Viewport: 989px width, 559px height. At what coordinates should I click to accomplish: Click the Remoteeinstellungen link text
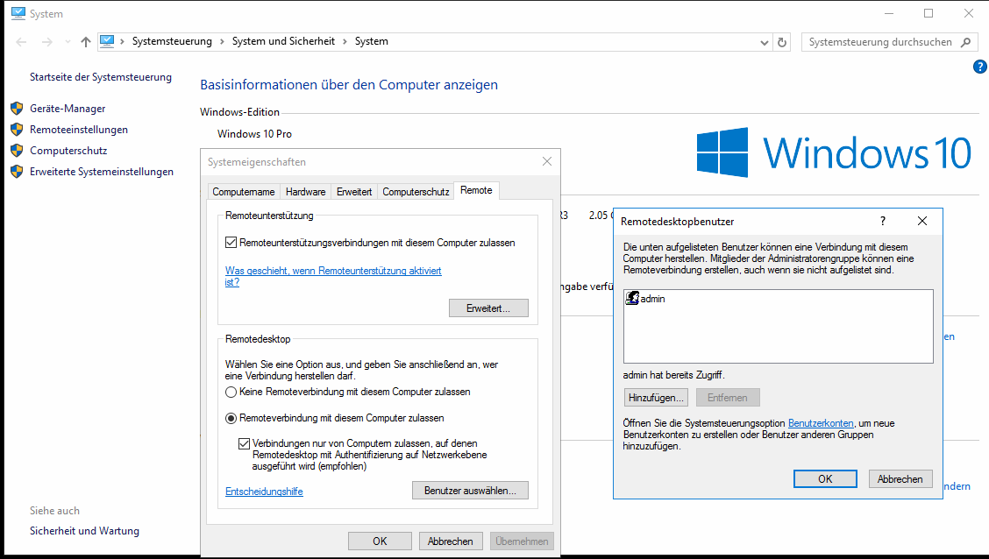[x=79, y=129]
